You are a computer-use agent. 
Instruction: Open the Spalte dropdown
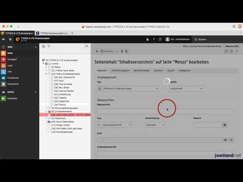click(x=186, y=88)
